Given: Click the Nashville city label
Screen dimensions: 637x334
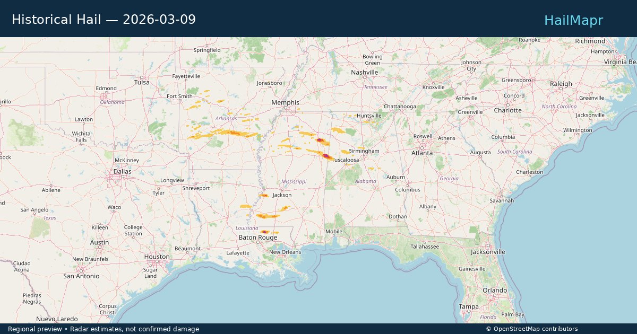Looking at the screenshot, I should tap(364, 72).
